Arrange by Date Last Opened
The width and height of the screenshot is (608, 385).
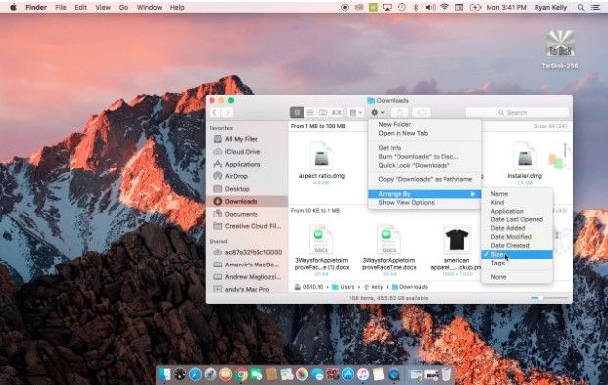click(x=517, y=219)
